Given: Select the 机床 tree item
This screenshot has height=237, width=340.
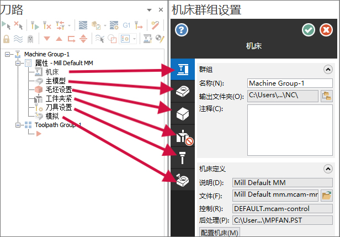Looking at the screenshot, I should (52, 72).
